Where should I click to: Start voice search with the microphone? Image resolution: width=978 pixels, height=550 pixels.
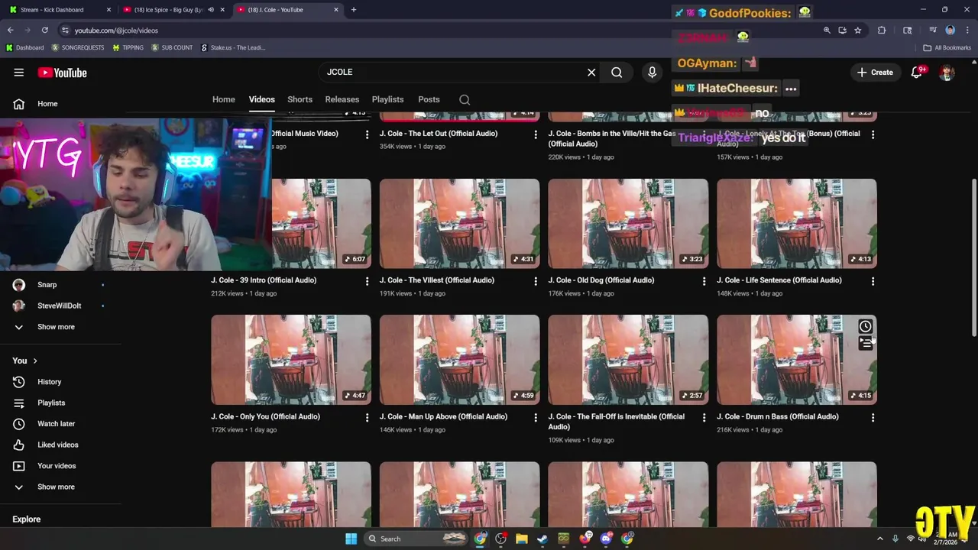[x=652, y=72]
